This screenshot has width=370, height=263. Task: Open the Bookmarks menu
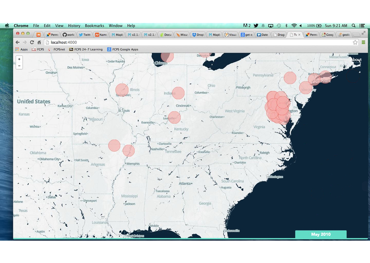(x=94, y=26)
